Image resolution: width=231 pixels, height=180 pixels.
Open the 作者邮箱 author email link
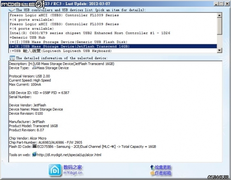point(163,173)
